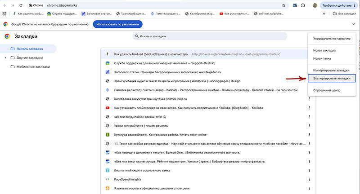Dismiss the default browser notification bar
Viewport: 360px width, 194px height.
(x=354, y=24)
